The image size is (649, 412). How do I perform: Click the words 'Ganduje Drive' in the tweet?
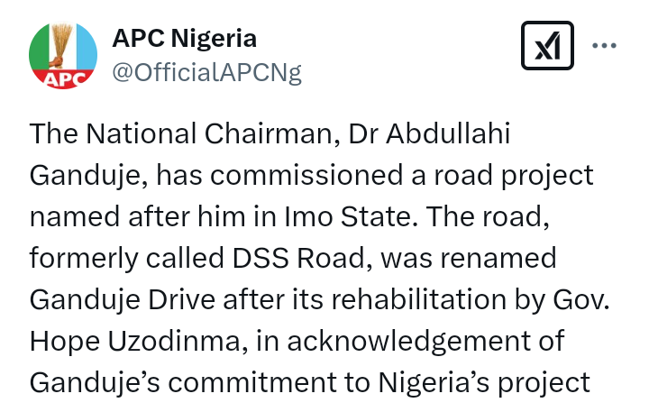123,300
